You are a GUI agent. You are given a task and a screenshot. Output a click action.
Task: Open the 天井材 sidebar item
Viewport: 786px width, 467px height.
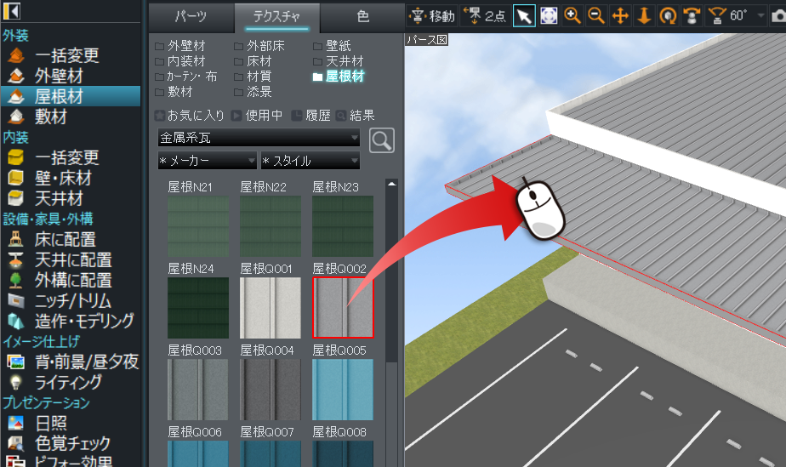70,198
